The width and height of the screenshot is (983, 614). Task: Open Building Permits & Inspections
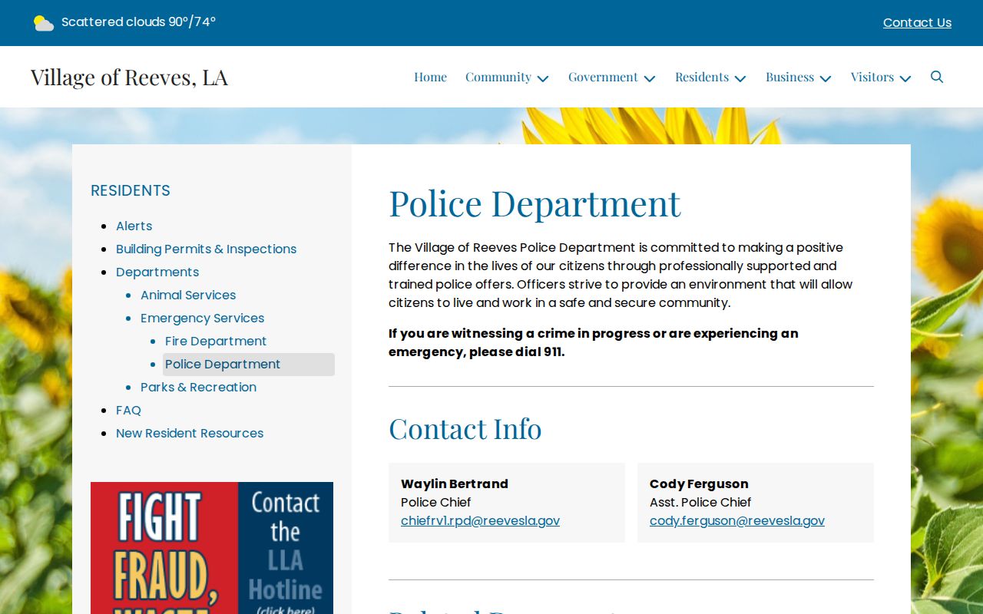[x=206, y=249]
